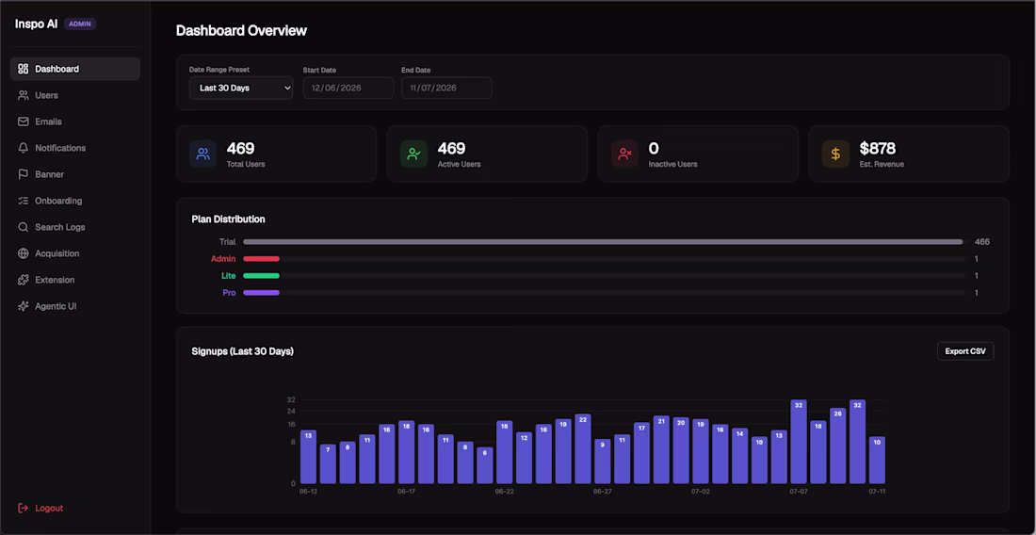Click the red Inactive Users icon

tap(624, 154)
